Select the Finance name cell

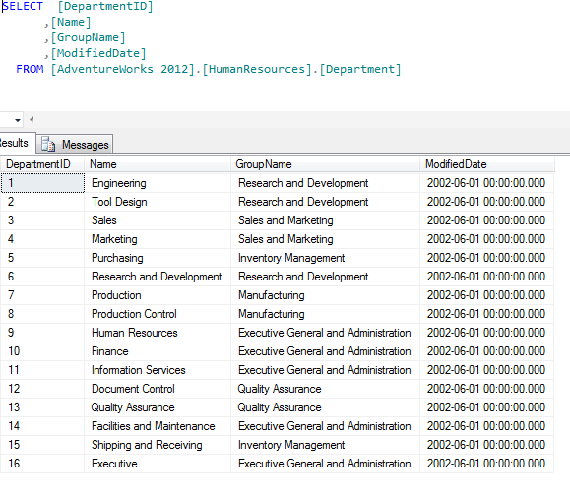click(x=158, y=351)
